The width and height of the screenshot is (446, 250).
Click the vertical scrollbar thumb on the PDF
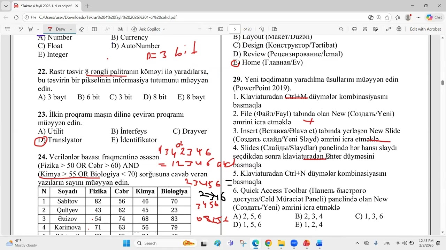[x=443, y=83]
